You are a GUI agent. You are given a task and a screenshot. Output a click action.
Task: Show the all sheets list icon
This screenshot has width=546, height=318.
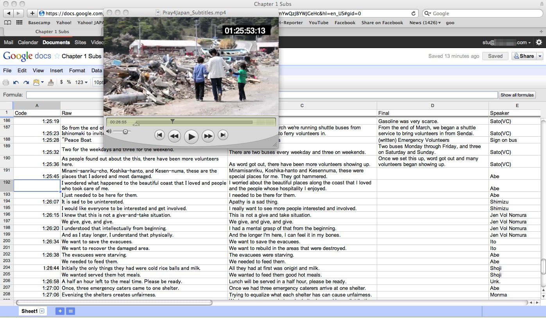tap(71, 311)
